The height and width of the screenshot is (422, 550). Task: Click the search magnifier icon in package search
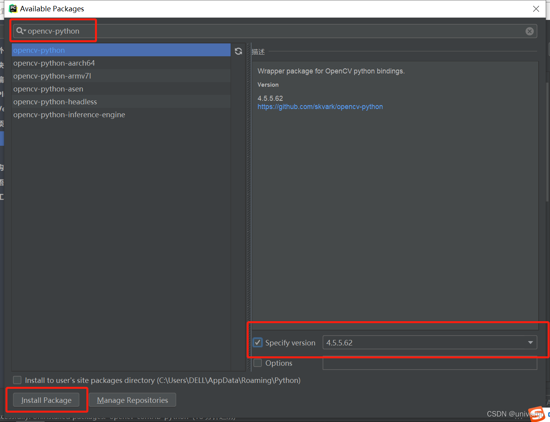(21, 31)
